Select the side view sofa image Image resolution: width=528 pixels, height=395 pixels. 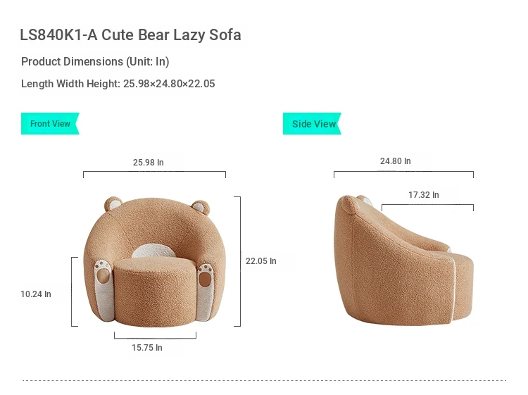(x=404, y=260)
